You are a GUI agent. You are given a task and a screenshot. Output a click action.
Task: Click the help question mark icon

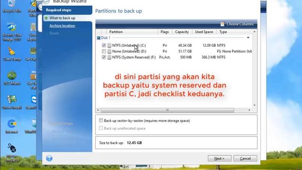click(x=49, y=158)
